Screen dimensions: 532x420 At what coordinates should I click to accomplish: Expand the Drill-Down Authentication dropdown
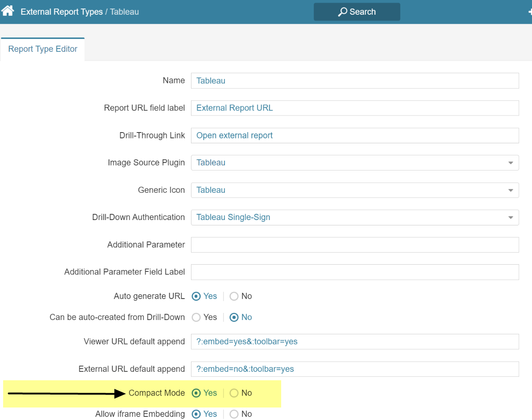pos(511,217)
